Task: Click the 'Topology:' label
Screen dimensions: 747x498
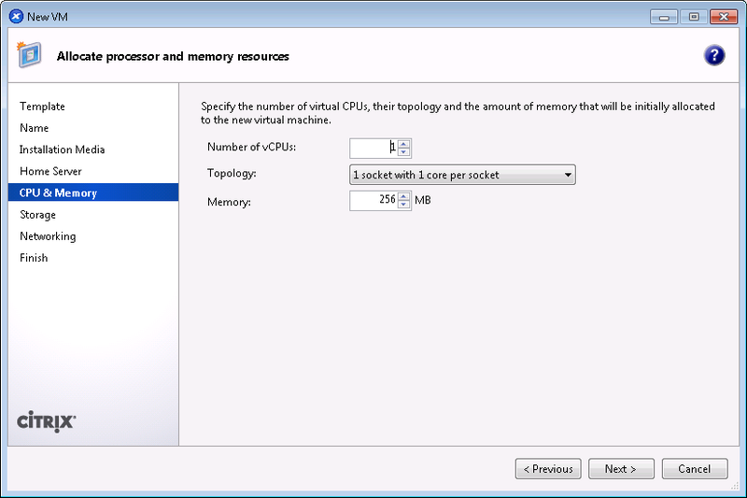Action: tap(232, 174)
